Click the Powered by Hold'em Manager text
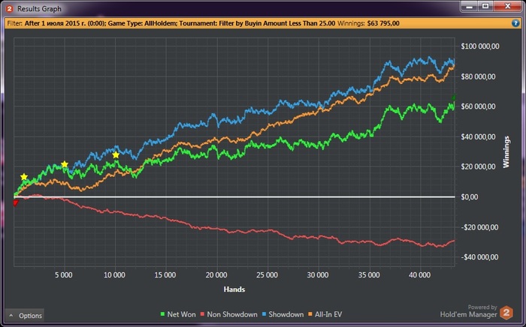Screen dimensions: 526x327 pos(469,311)
